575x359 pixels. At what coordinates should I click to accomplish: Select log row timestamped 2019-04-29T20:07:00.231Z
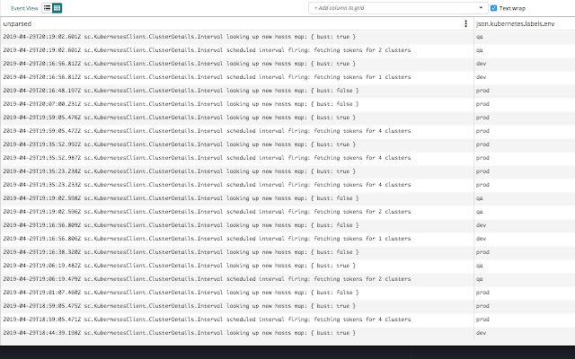point(287,104)
